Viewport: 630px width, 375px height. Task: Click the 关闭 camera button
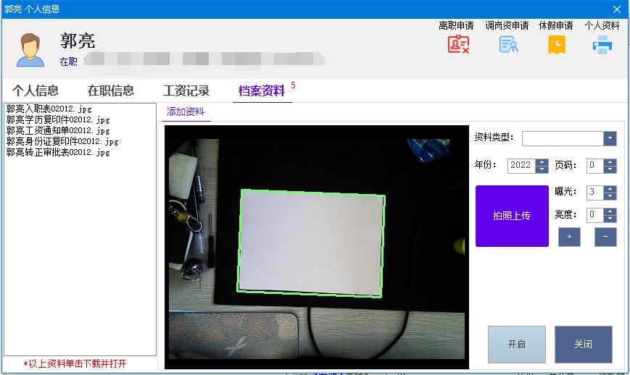point(583,345)
